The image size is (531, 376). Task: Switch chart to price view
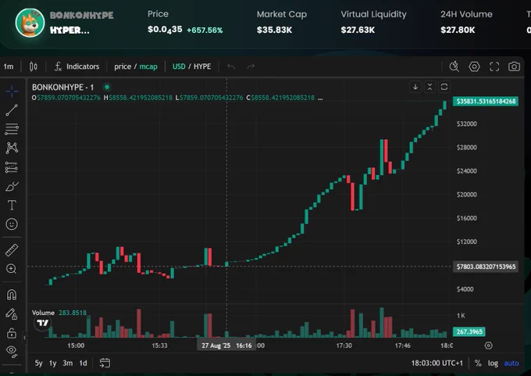123,66
